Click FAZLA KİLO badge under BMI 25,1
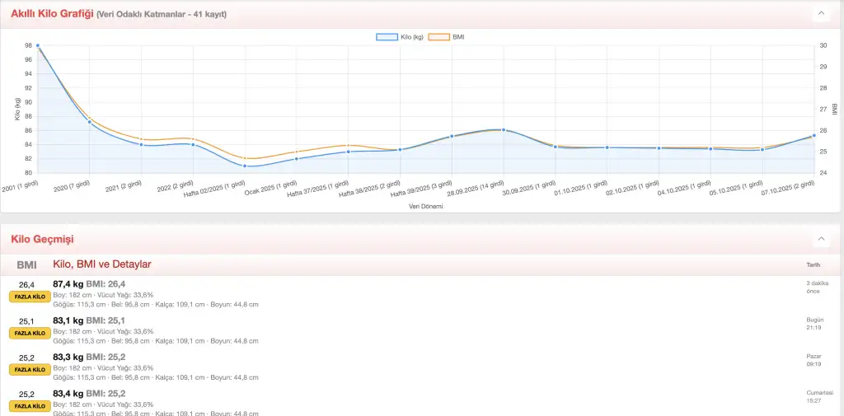 (x=26, y=333)
